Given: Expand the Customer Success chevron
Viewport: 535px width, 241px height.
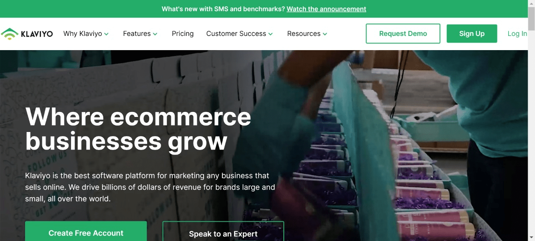Looking at the screenshot, I should [x=270, y=34].
